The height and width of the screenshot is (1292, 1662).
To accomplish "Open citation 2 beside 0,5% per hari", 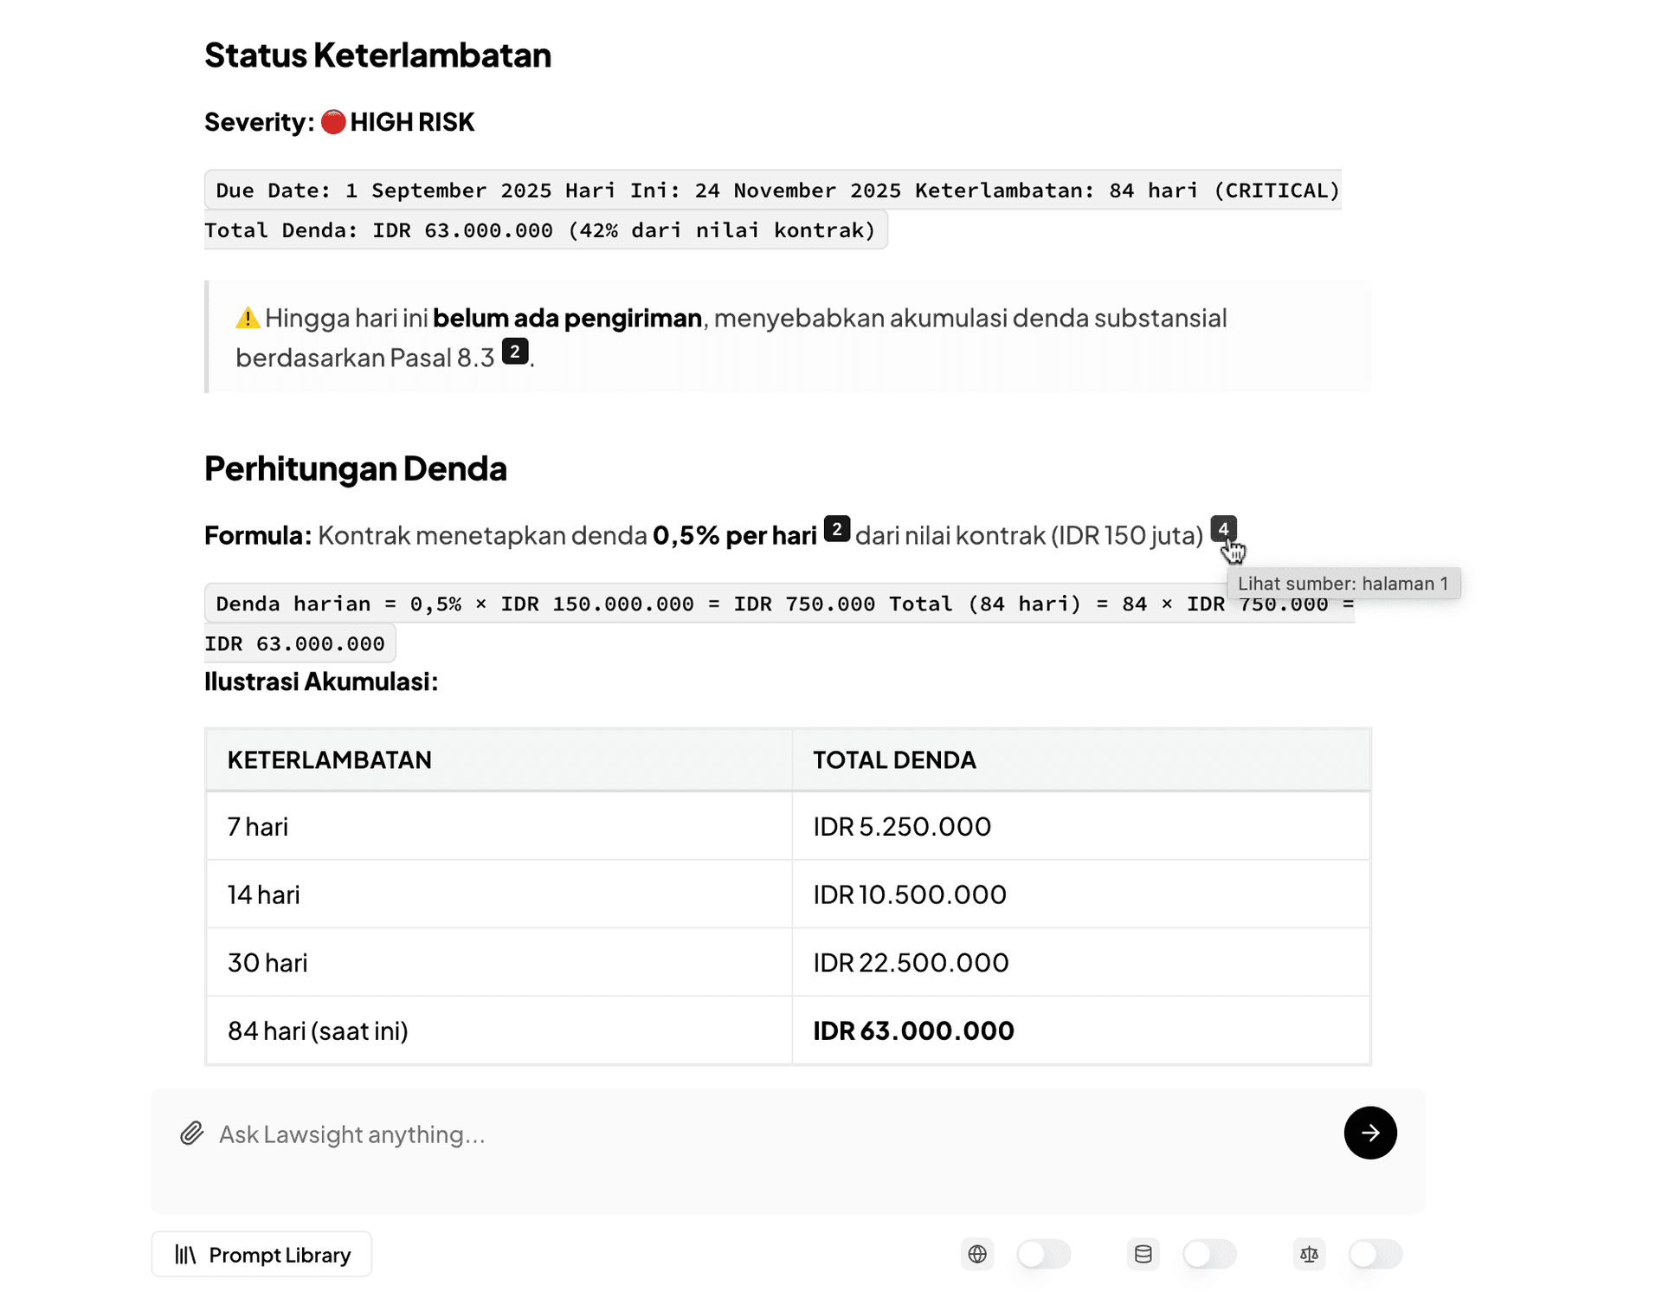I will click(x=836, y=529).
